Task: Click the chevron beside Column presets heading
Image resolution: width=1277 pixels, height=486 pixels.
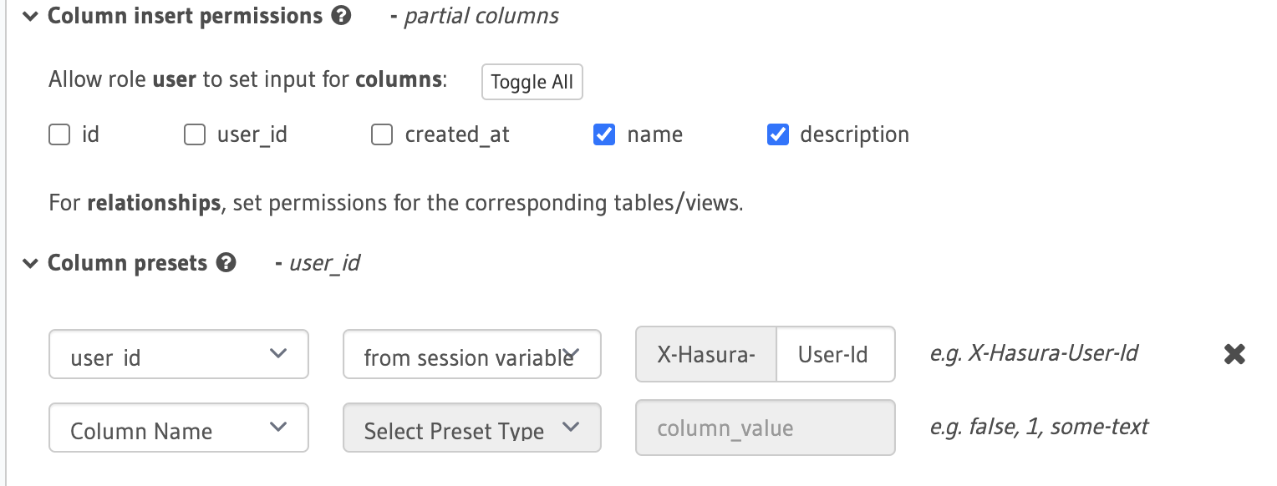Action: coord(30,263)
